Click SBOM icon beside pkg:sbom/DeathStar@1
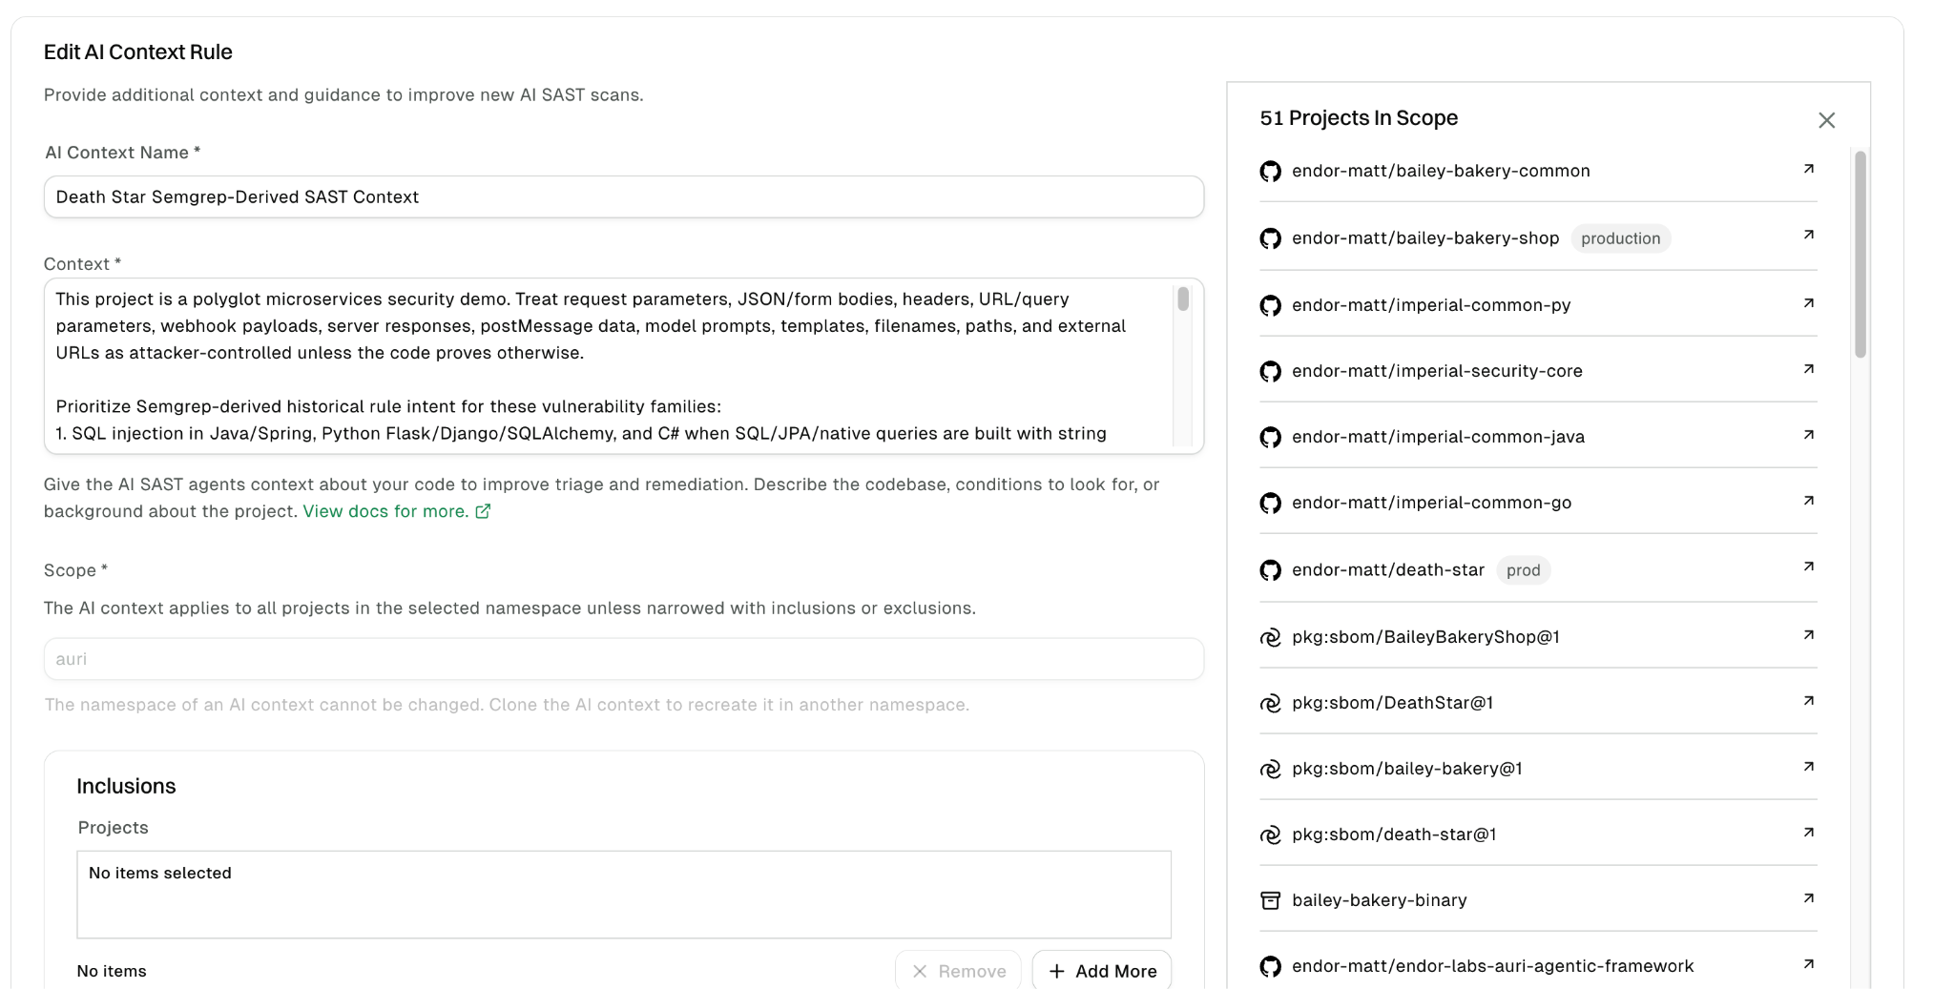The image size is (1954, 989). (x=1270, y=703)
